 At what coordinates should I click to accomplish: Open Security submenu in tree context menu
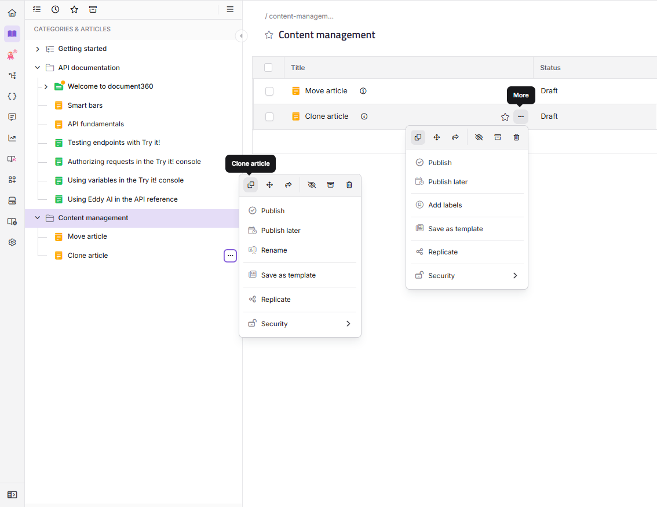click(x=300, y=323)
